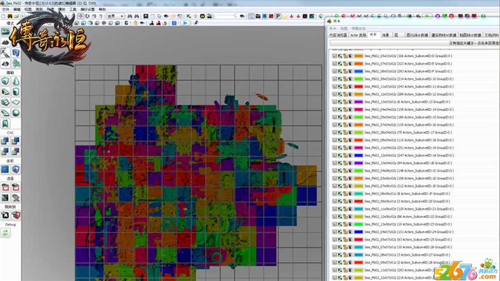Select Geometry editing mode in left toolbar
Viewport: 500px width, 281px height.
coord(16,53)
